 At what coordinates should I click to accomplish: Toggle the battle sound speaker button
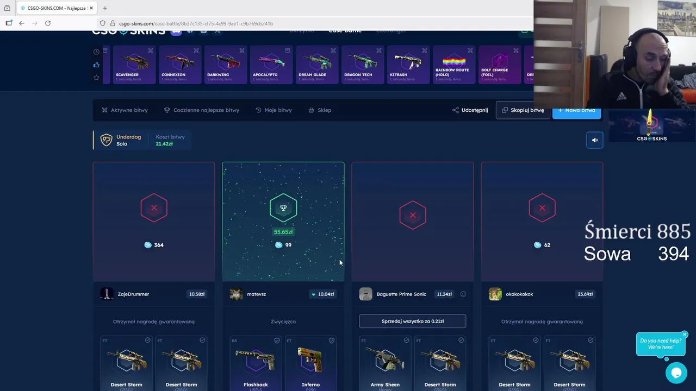coord(595,140)
